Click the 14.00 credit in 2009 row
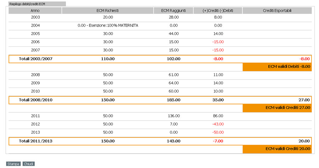The image size is (319, 168). 218,83
